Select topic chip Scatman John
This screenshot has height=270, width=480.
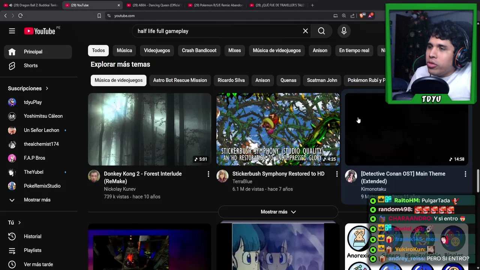click(322, 80)
